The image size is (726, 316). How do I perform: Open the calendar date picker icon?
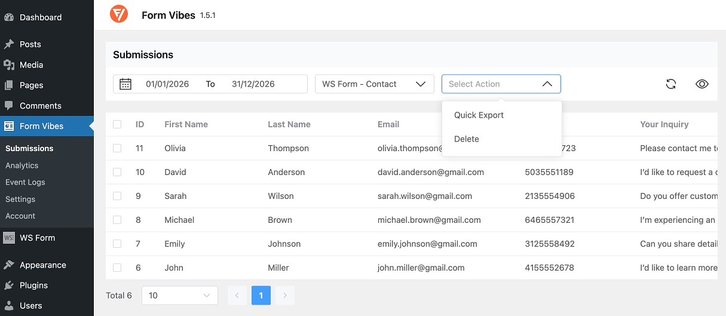tap(125, 84)
